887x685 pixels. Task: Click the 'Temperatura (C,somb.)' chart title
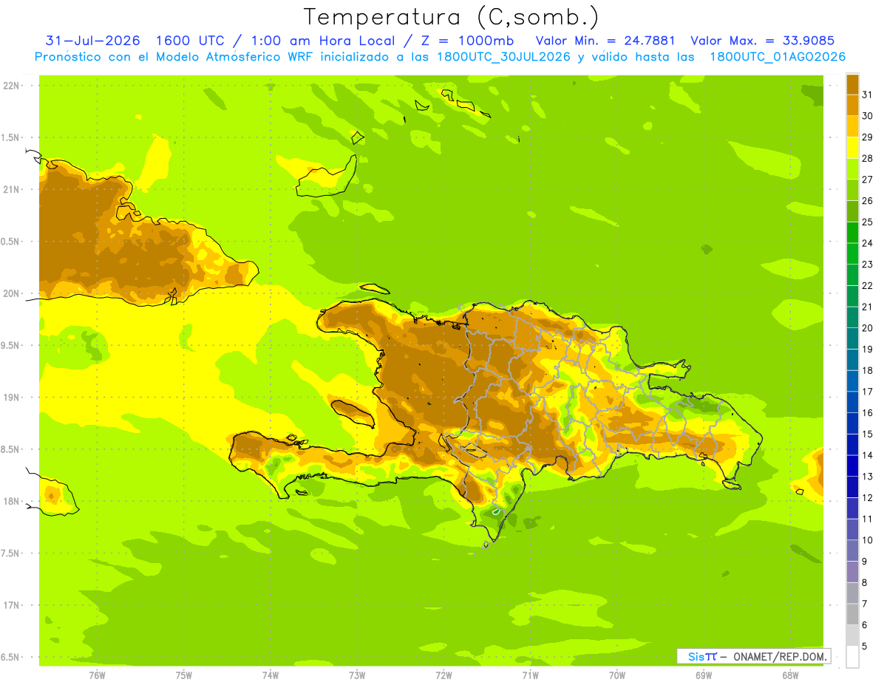(451, 17)
